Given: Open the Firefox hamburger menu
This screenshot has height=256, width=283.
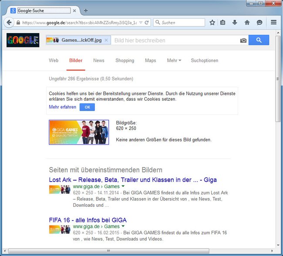Looking at the screenshot, I should (273, 22).
